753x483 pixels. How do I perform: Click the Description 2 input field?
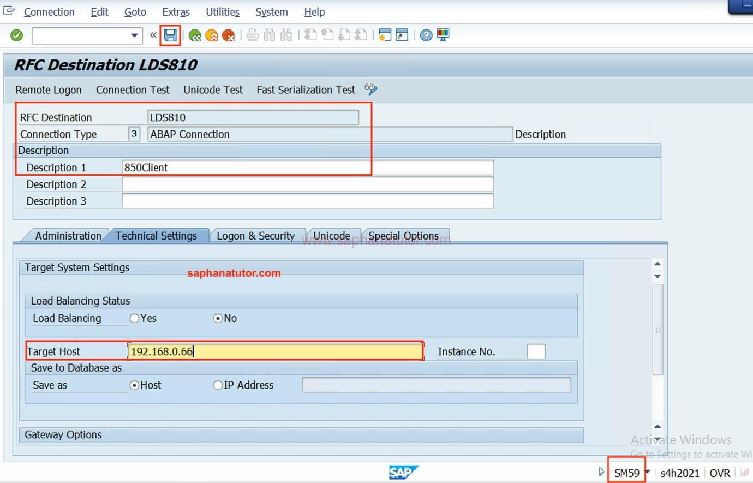coord(308,184)
